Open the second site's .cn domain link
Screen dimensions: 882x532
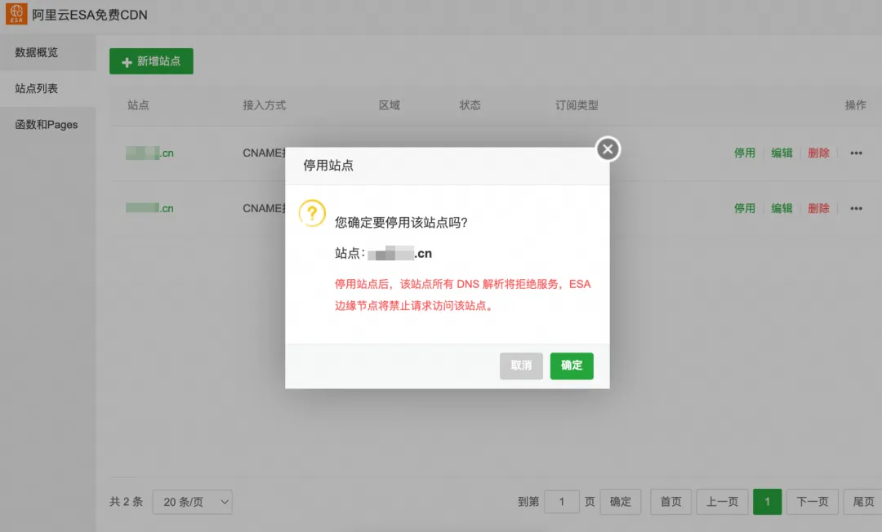[x=149, y=208]
